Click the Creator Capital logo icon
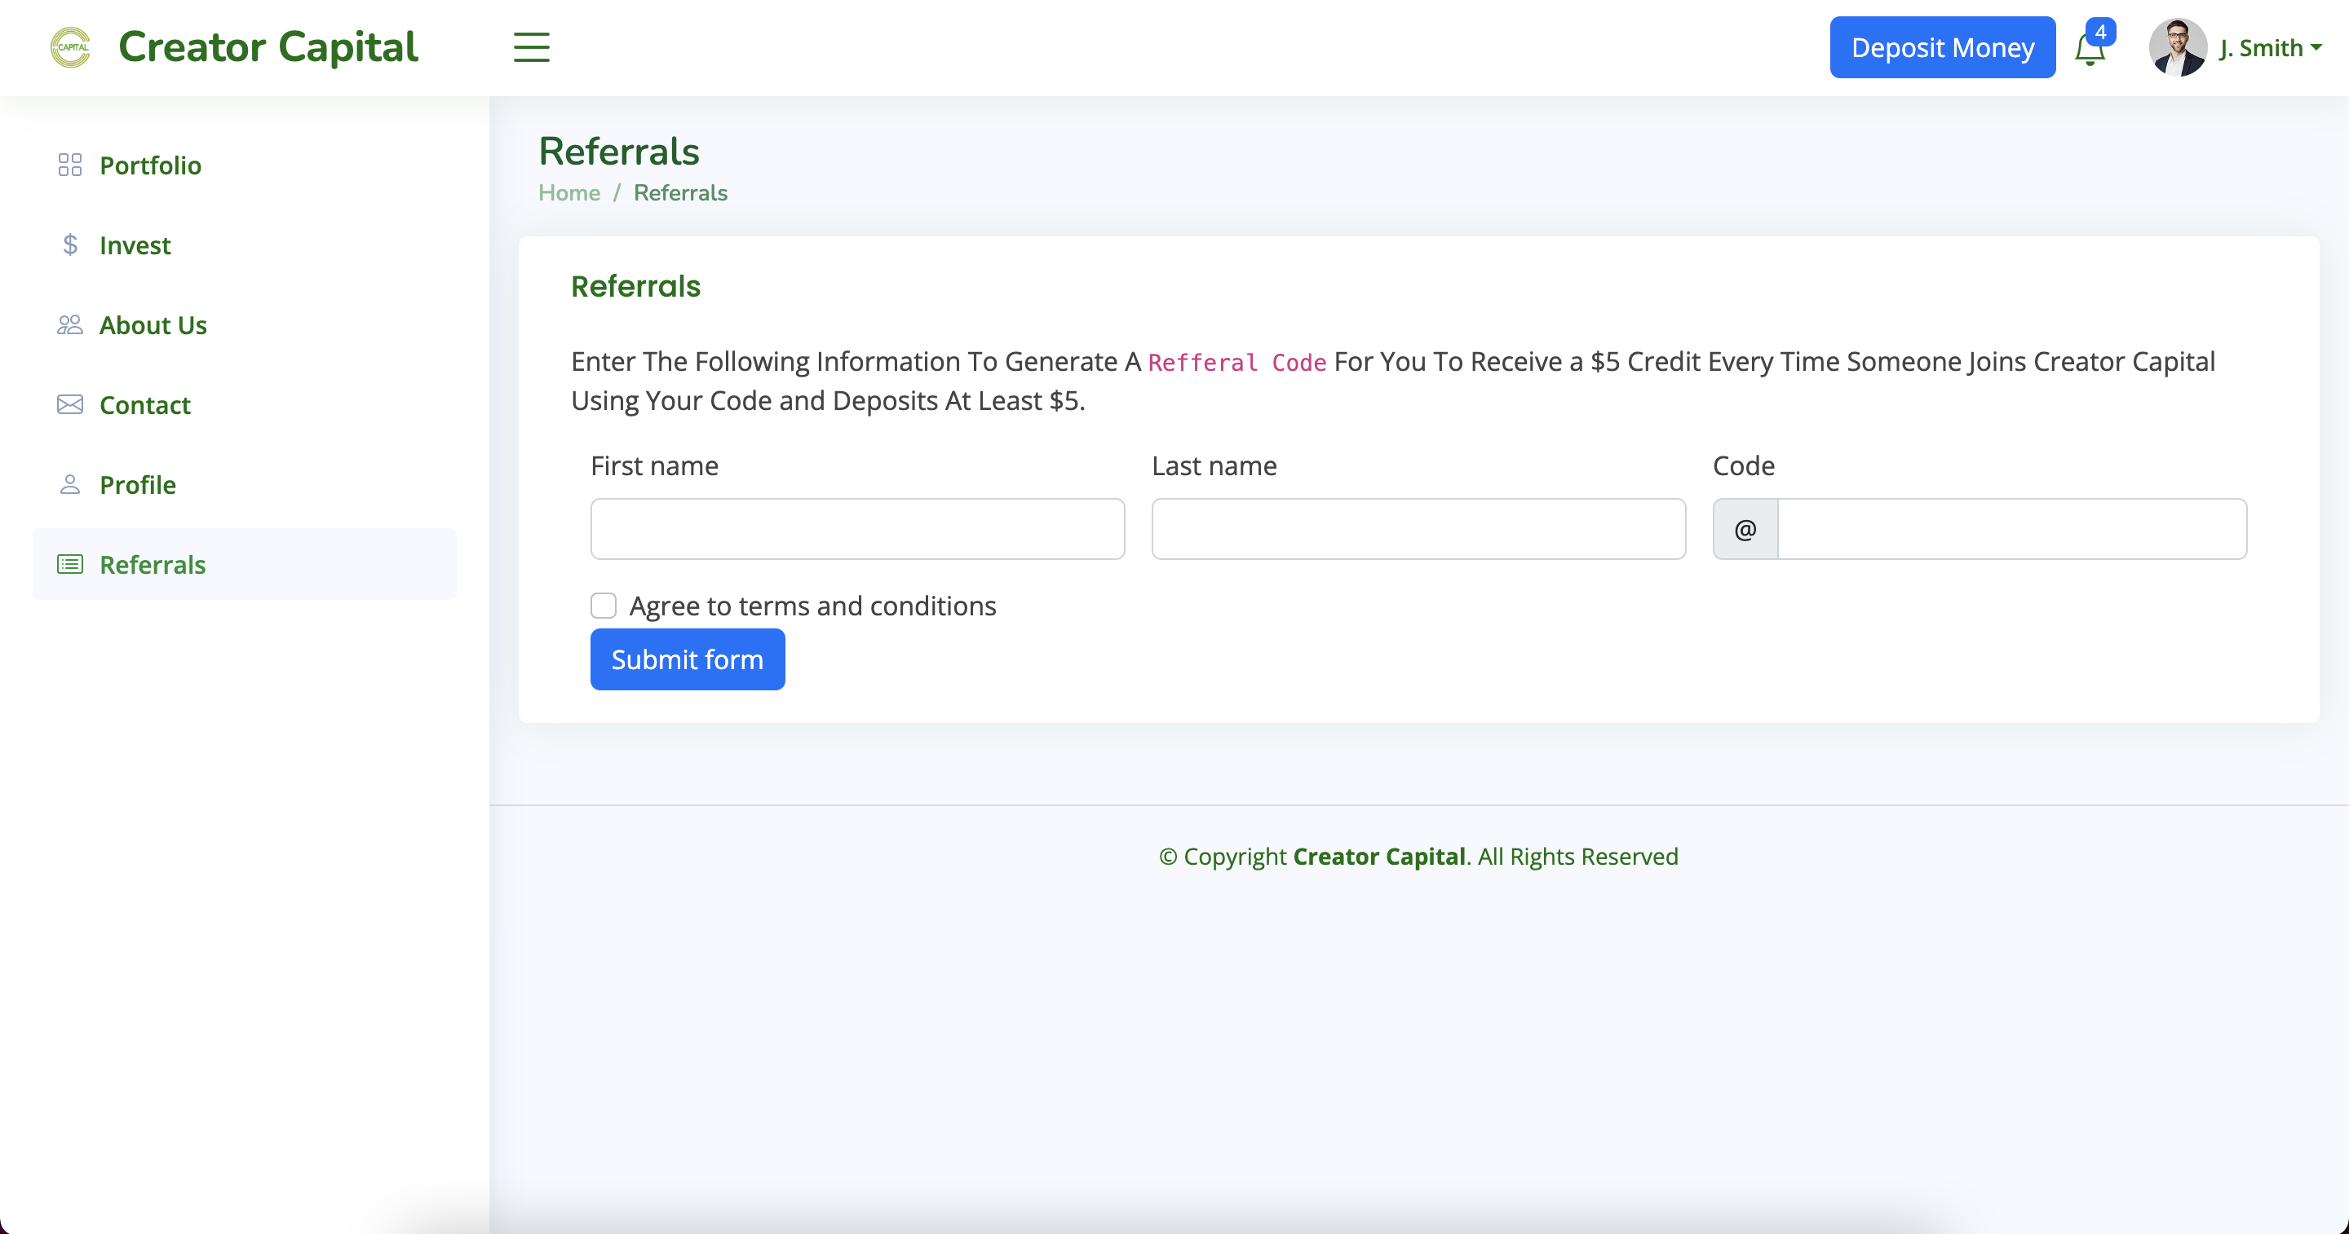Screen dimensions: 2349x1234 (x=70, y=47)
